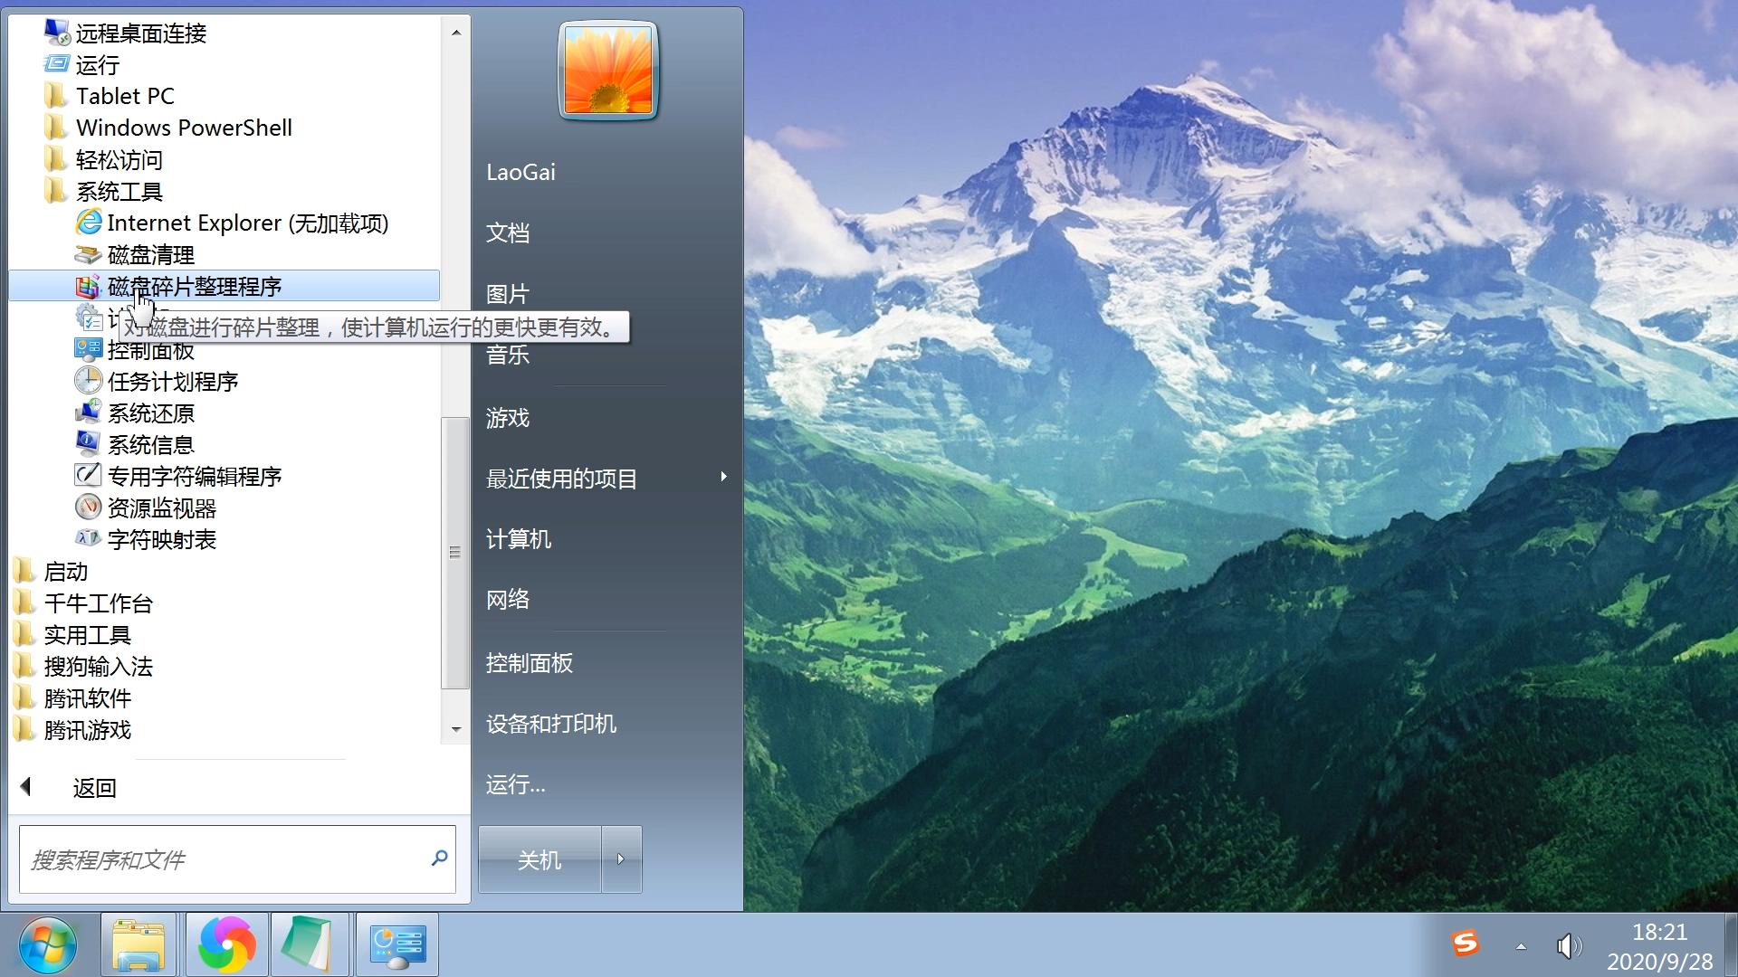Launch 任务计划程序 (Task Scheduler)
The height and width of the screenshot is (977, 1738).
[x=171, y=381]
